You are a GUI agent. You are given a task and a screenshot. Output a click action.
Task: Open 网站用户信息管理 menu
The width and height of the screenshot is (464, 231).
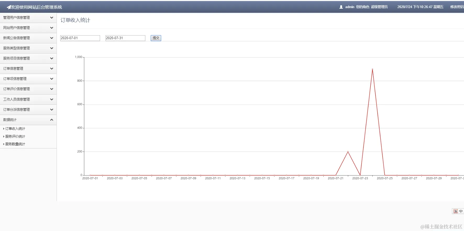pos(28,28)
